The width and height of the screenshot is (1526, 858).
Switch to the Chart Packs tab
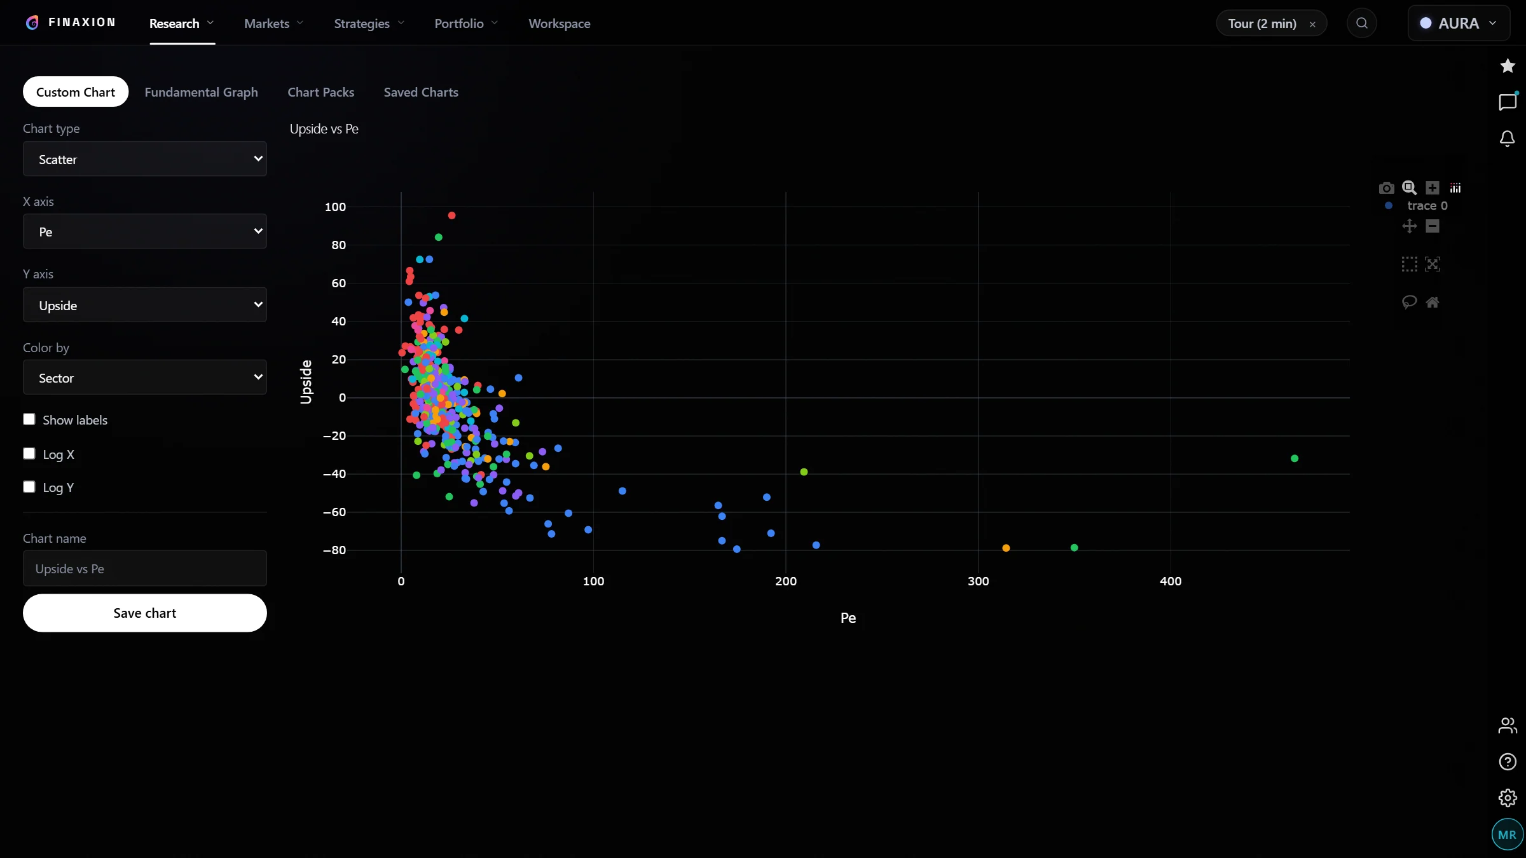click(320, 92)
